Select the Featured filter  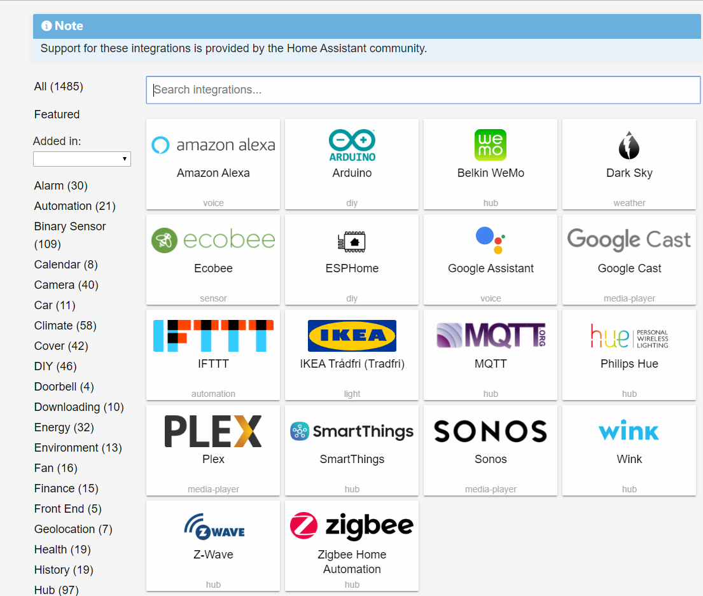(x=57, y=114)
